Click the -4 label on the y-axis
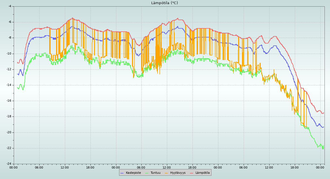 coord(10,6)
